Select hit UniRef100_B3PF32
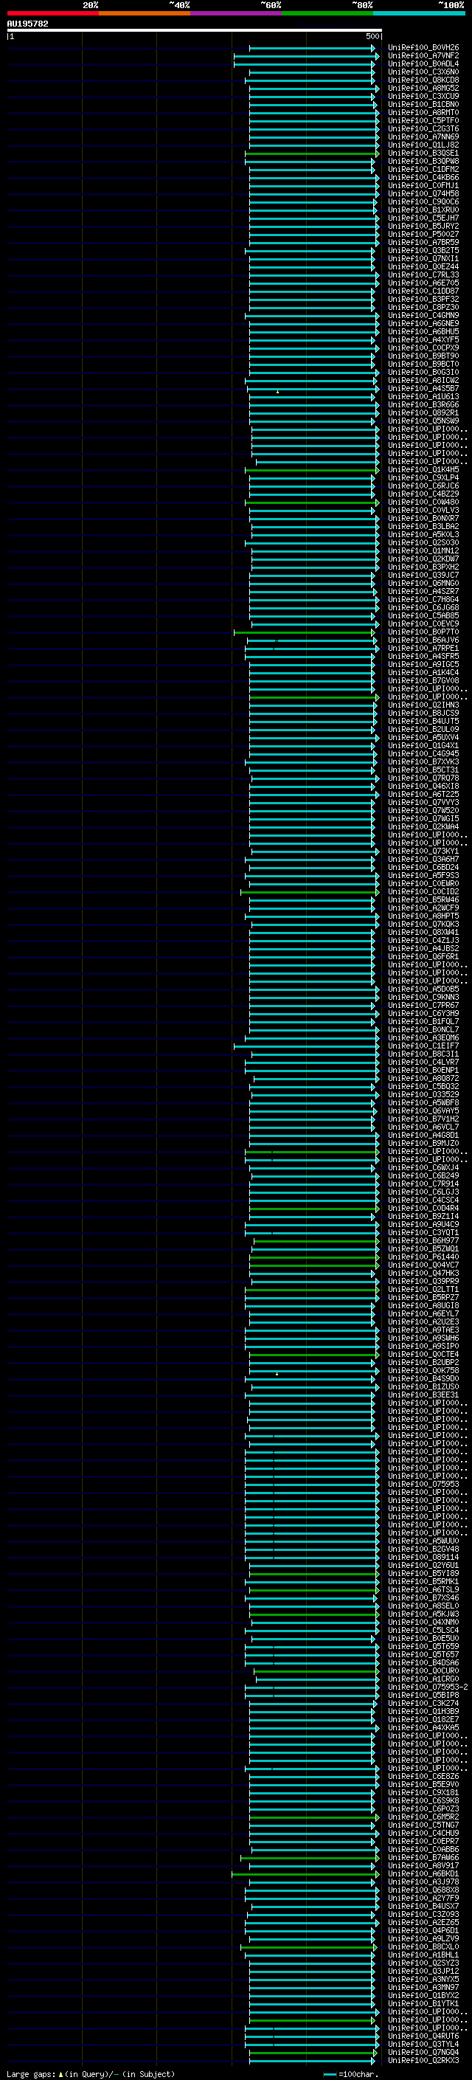The image size is (472, 2080). 423,300
